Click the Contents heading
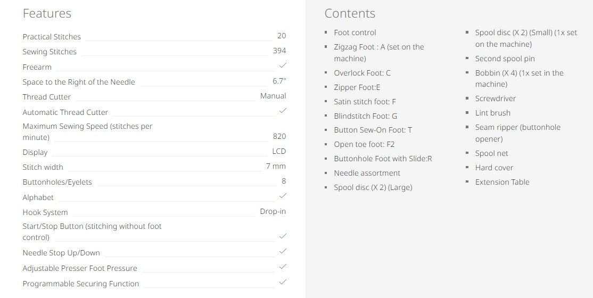 (x=350, y=13)
